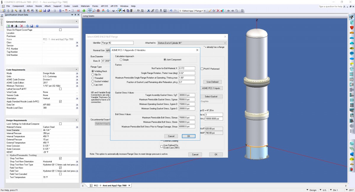Select the pan view tool crosshair icon
This screenshot has height=192, width=355.
pos(90,11)
